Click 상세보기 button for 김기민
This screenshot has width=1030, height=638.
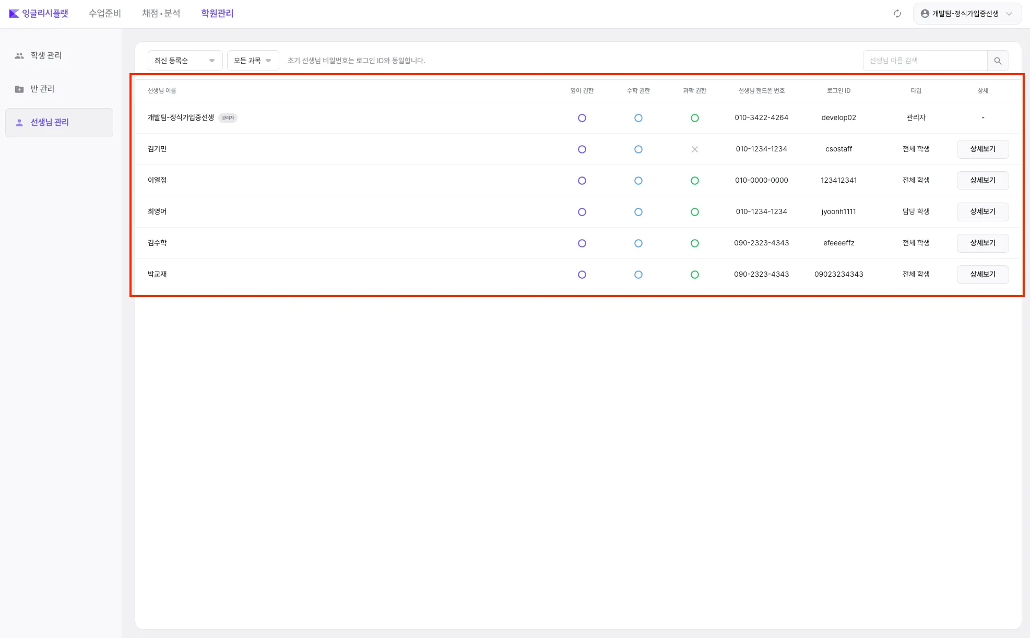pyautogui.click(x=982, y=149)
